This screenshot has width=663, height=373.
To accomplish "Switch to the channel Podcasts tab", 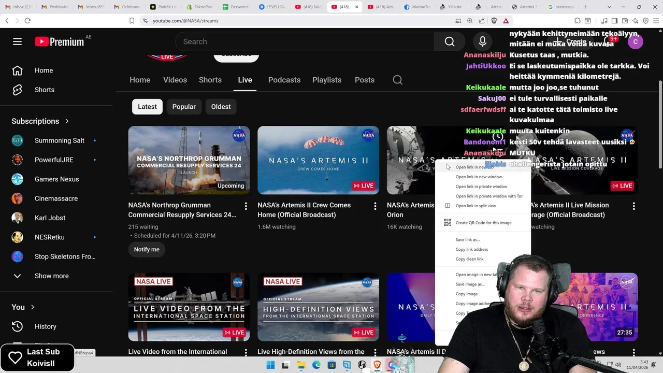I will coord(284,80).
